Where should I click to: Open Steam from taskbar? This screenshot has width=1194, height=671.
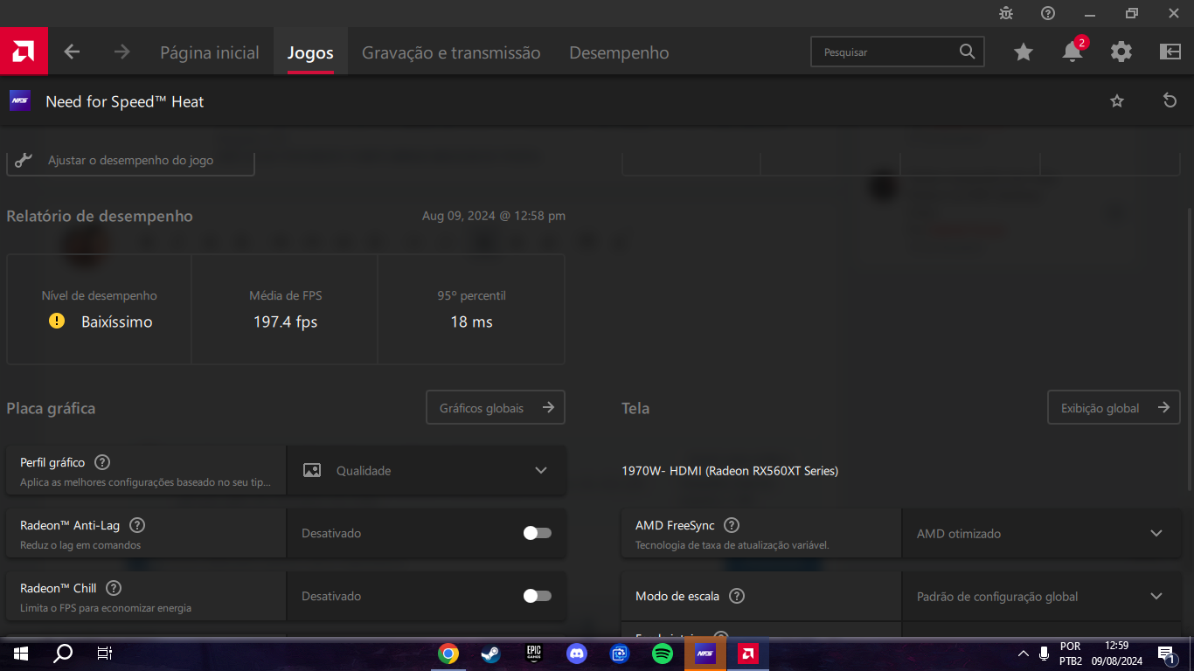(x=490, y=654)
